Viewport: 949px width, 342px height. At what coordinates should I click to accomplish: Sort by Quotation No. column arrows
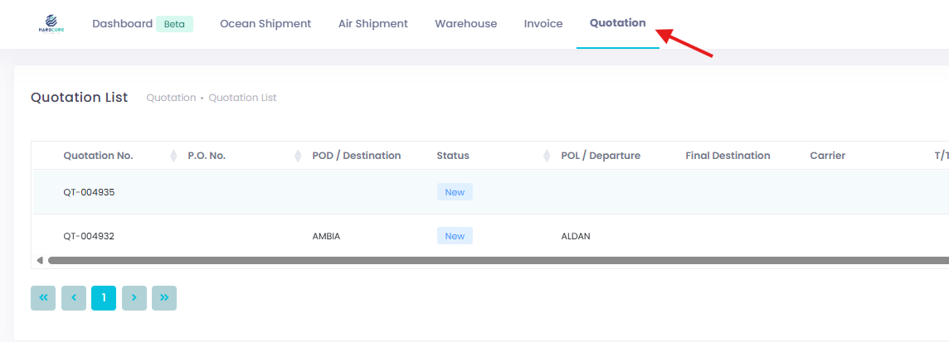(x=173, y=156)
